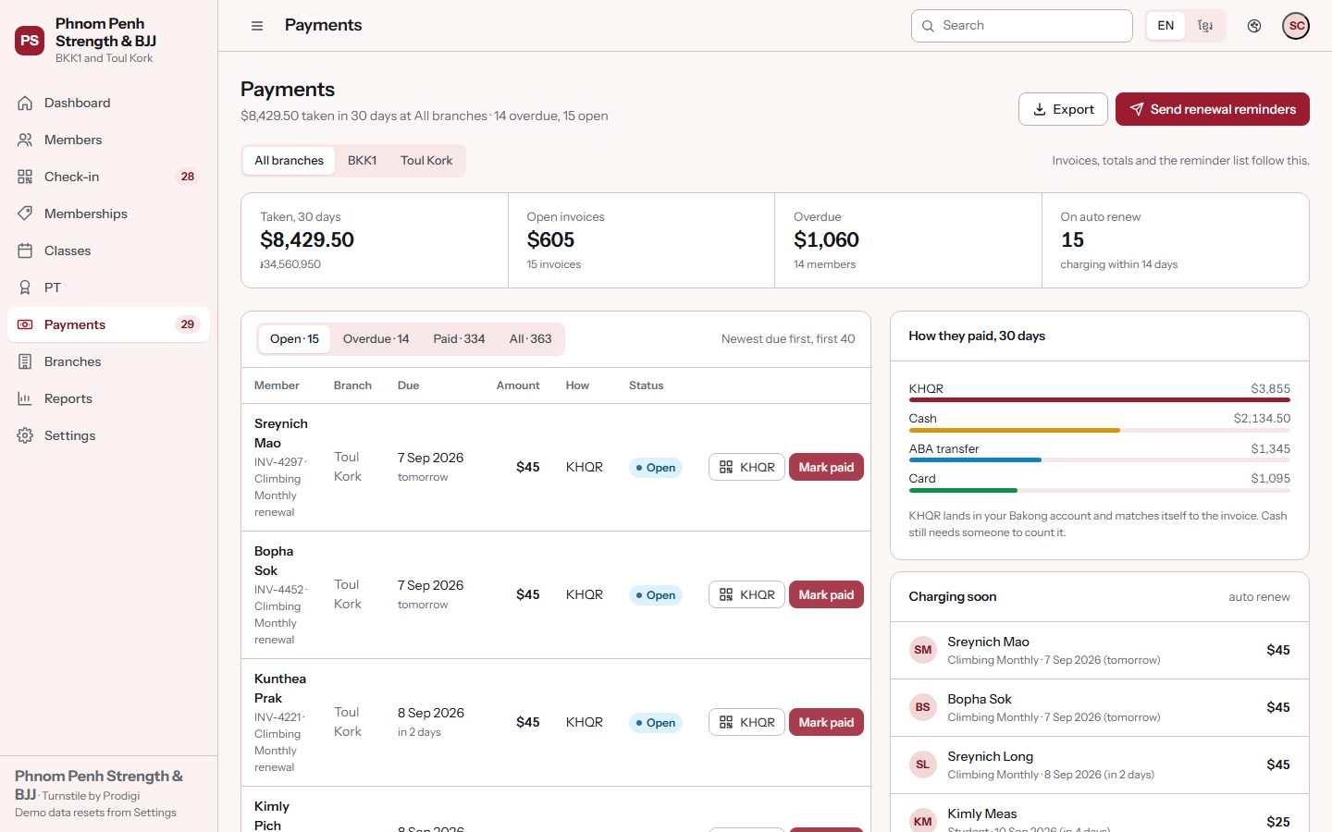Filter to All branches

pos(289,160)
